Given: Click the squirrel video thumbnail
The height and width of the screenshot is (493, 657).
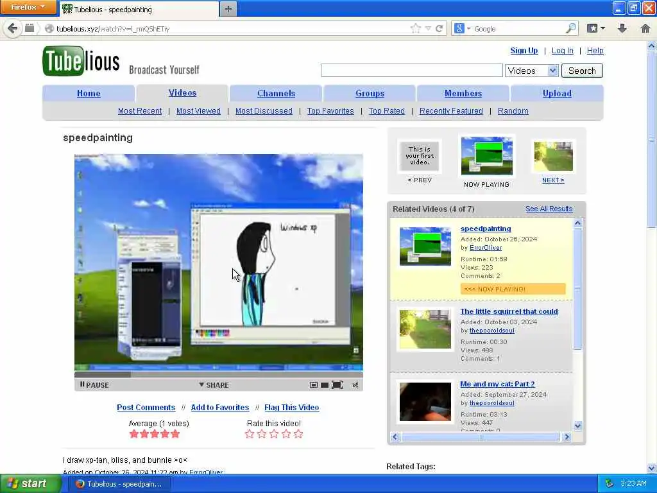Looking at the screenshot, I should (425, 329).
